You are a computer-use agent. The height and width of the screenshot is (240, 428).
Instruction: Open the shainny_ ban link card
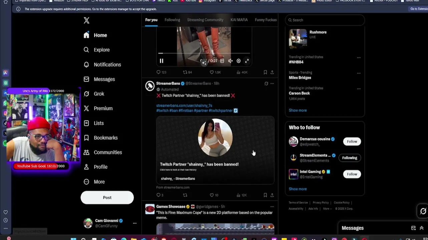coord(215,150)
